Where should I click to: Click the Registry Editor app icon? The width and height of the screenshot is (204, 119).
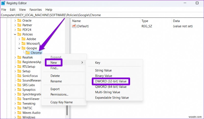(3, 3)
